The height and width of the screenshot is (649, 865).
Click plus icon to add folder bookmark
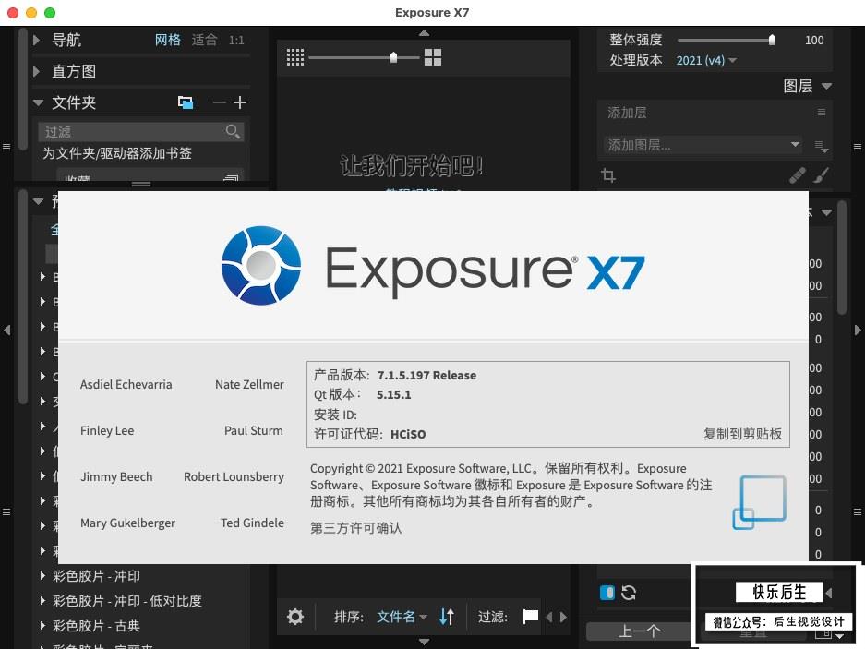(x=240, y=102)
